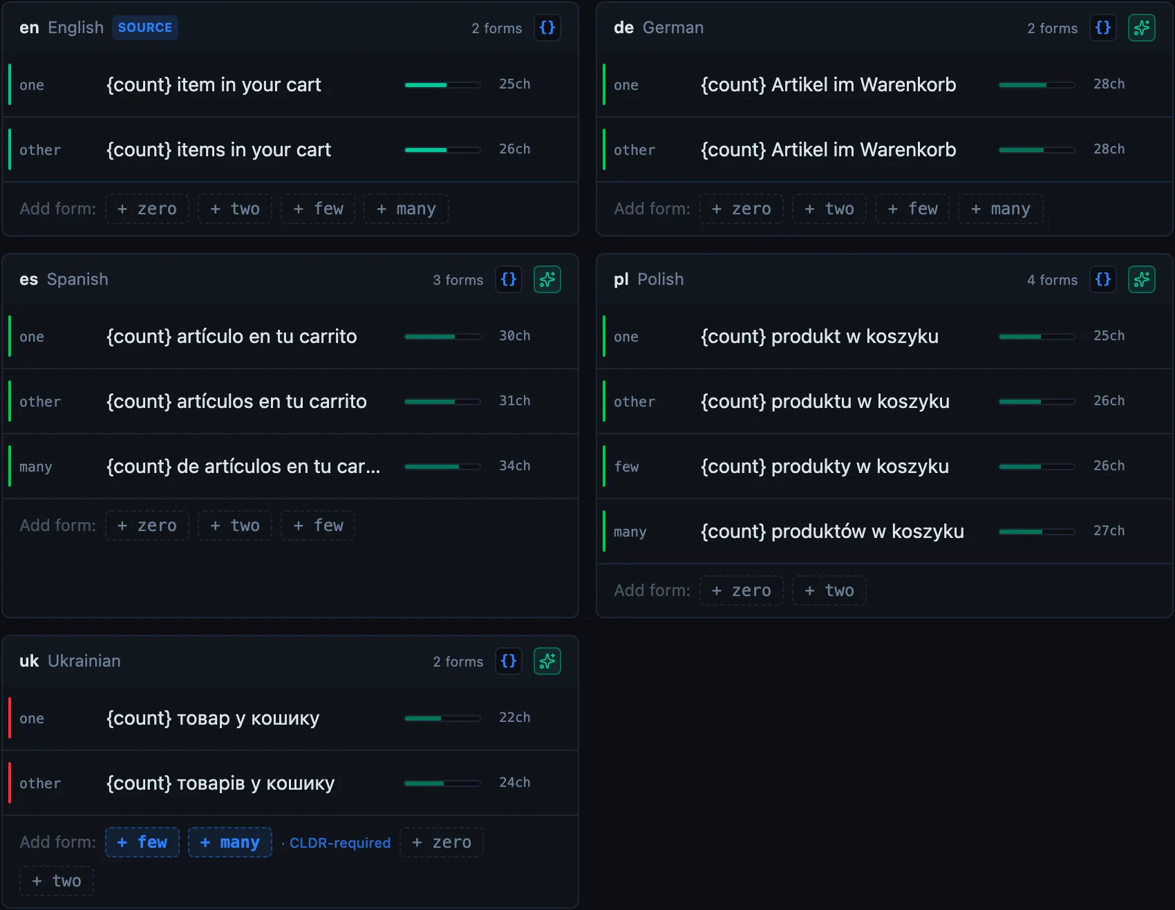Click the SOURCE badge on the English card
1175x910 pixels.
(145, 28)
